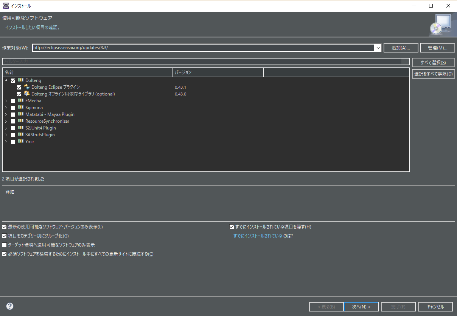Viewport: 457px width, 316px height.
Task: Maximize the インストール dialog window
Action: pos(431,6)
